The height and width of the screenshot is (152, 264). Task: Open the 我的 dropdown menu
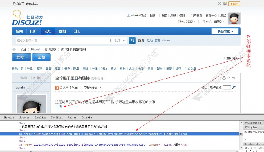click(153, 15)
